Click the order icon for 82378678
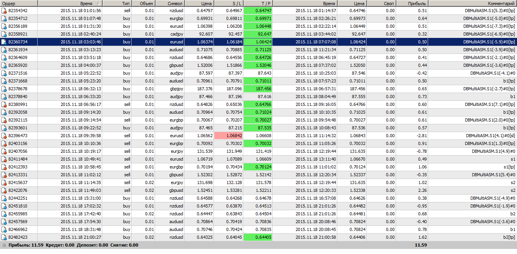 [x=4, y=89]
